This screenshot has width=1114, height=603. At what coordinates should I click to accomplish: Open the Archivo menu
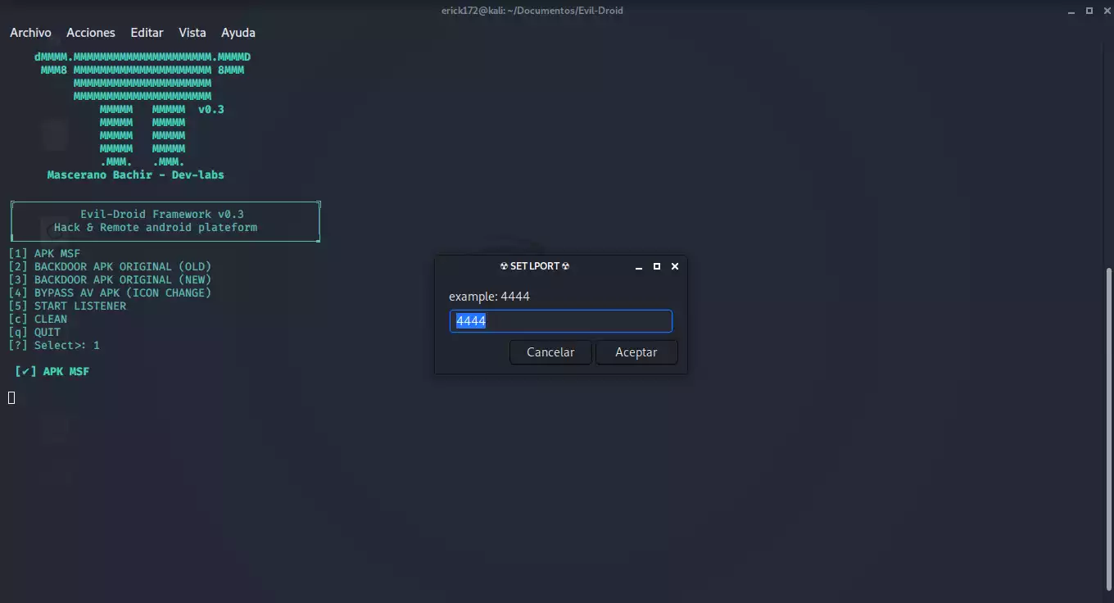coord(30,33)
